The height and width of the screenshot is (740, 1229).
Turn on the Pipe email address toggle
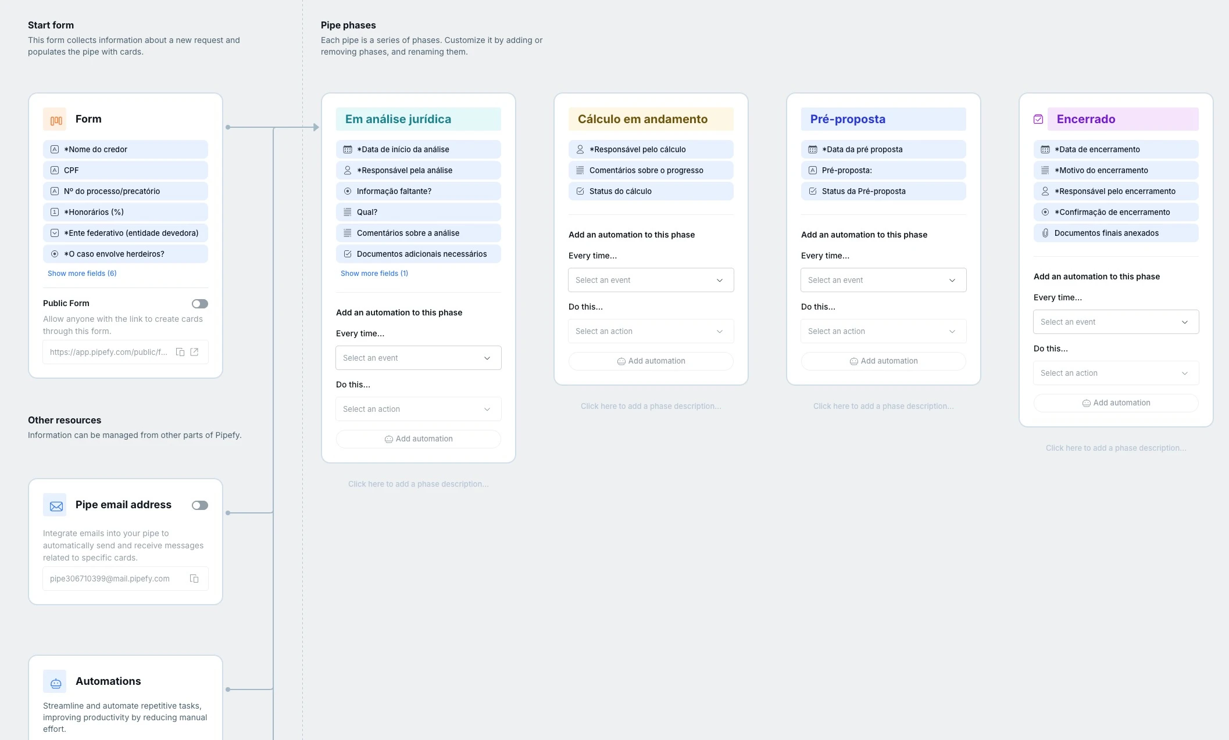(x=199, y=505)
